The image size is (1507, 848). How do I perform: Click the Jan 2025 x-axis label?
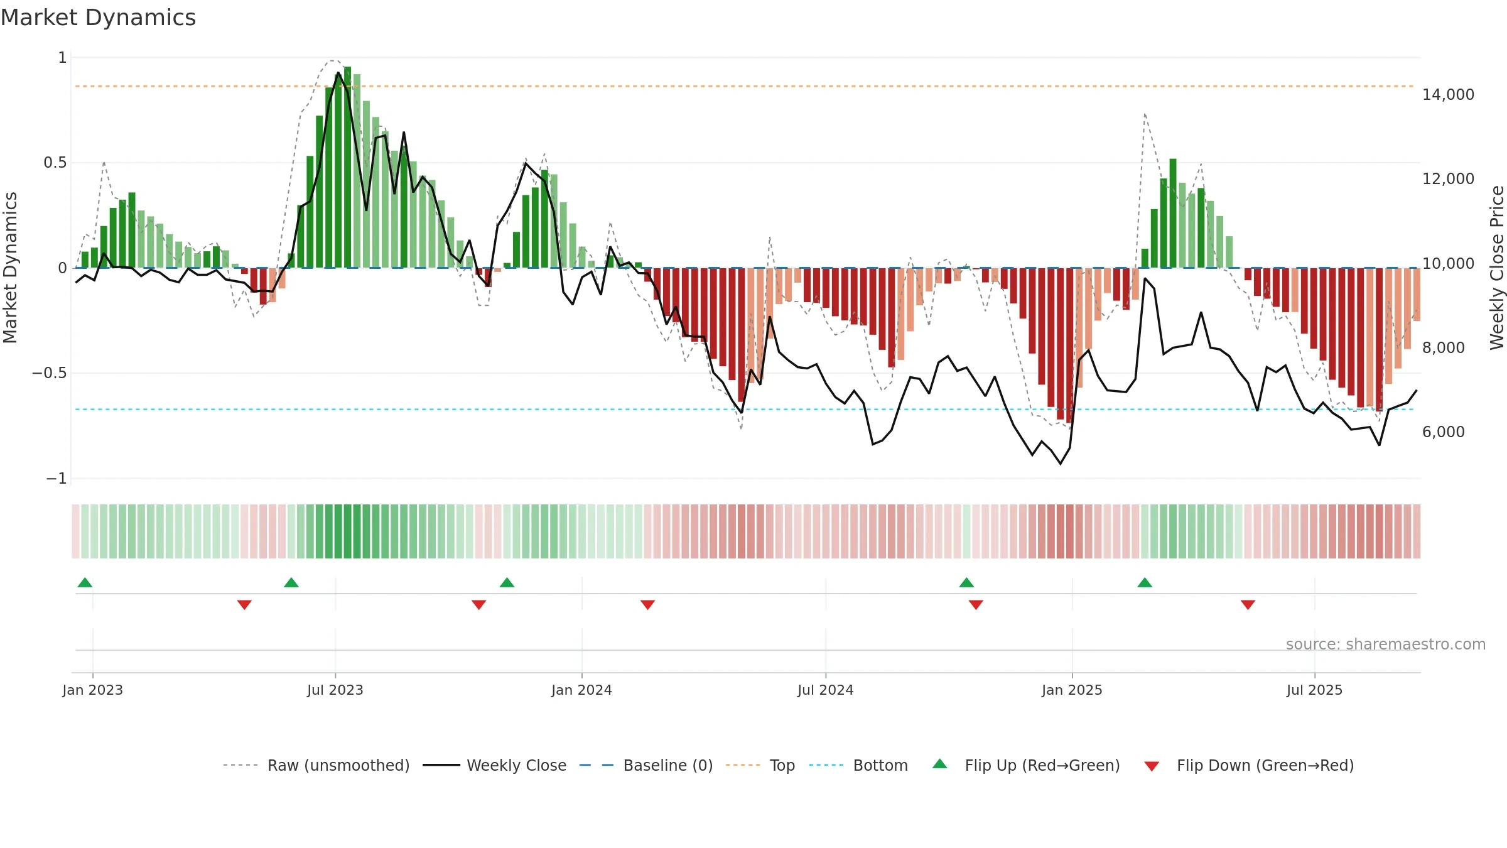point(1072,690)
